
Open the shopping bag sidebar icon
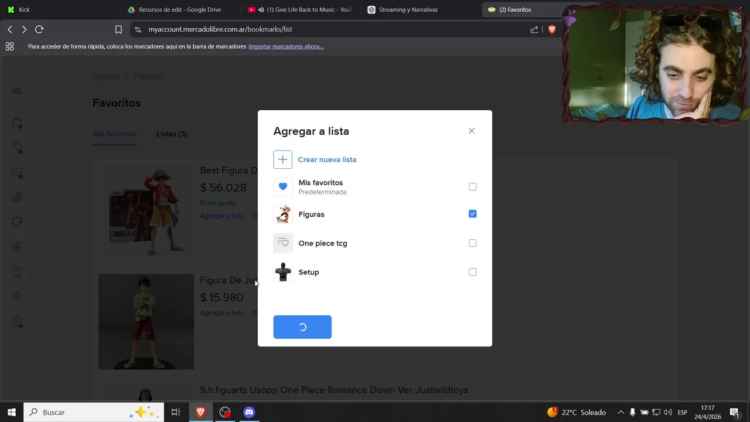(17, 122)
